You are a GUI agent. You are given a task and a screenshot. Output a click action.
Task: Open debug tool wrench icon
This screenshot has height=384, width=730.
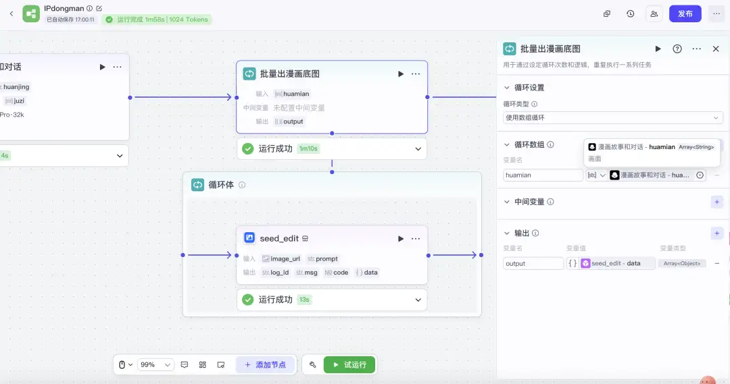(313, 365)
